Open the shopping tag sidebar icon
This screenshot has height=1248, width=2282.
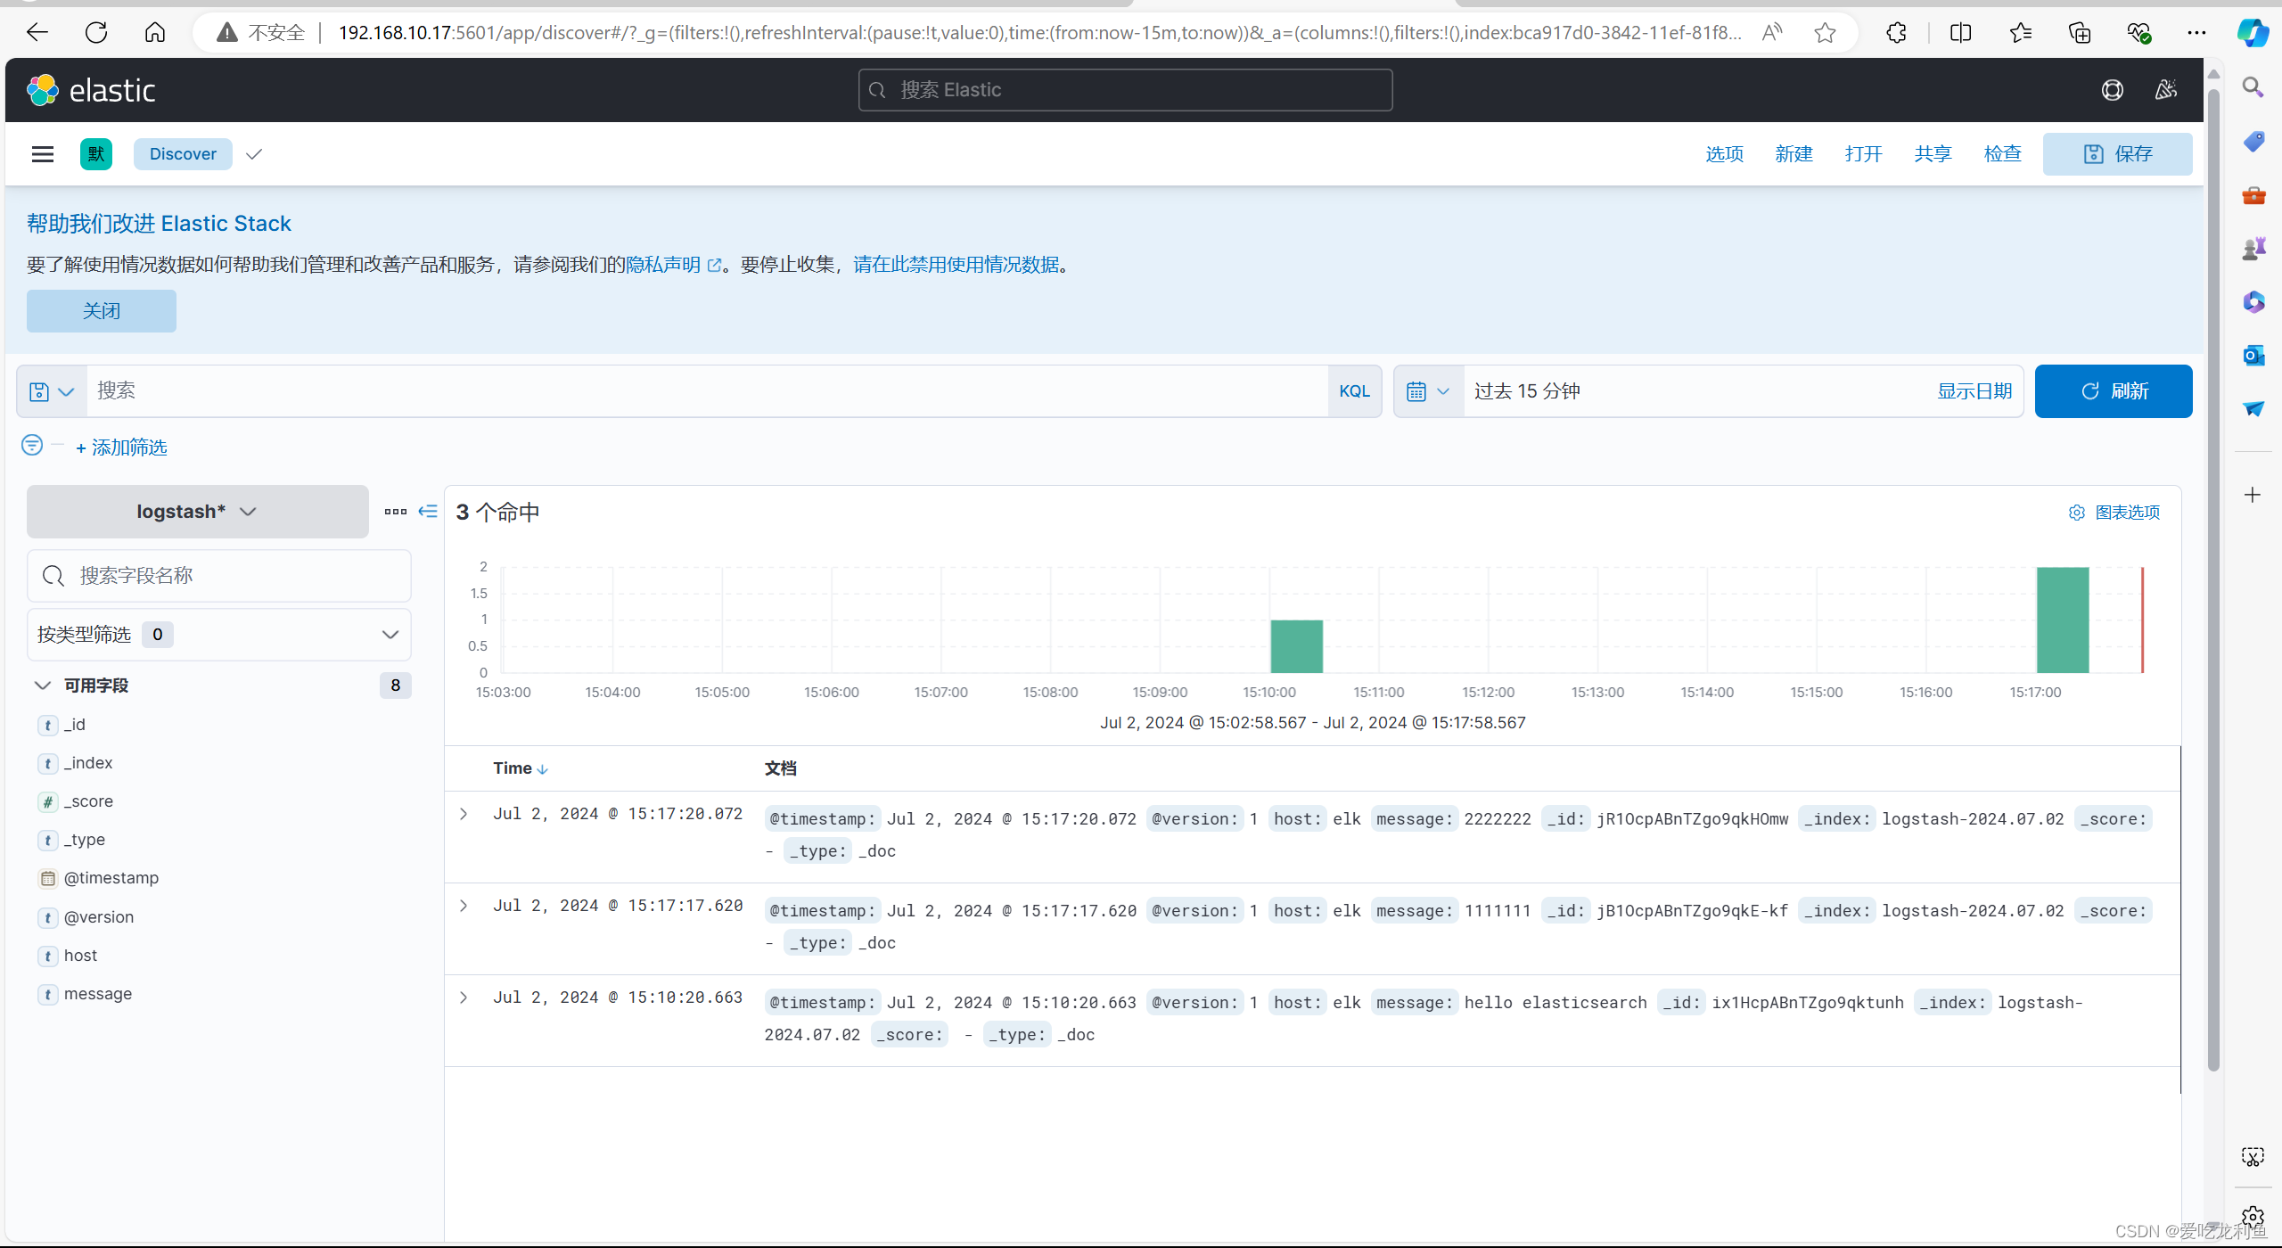[2253, 141]
